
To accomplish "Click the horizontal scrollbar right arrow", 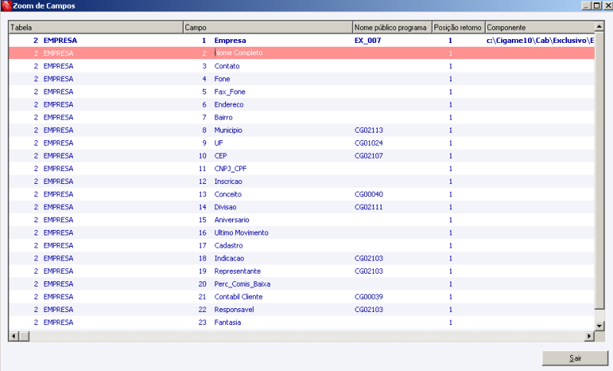I will (589, 336).
